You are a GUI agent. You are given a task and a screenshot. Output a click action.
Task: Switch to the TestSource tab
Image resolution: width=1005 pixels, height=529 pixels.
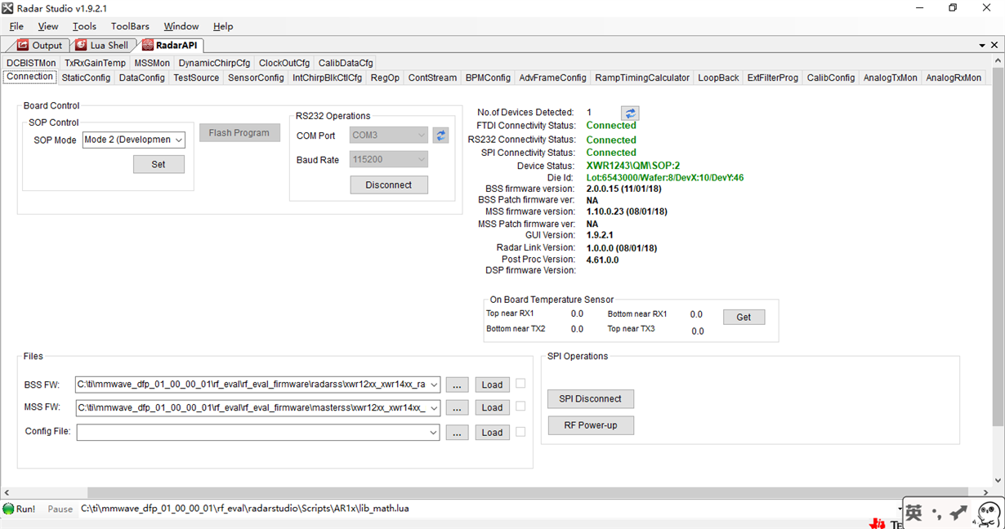click(196, 78)
